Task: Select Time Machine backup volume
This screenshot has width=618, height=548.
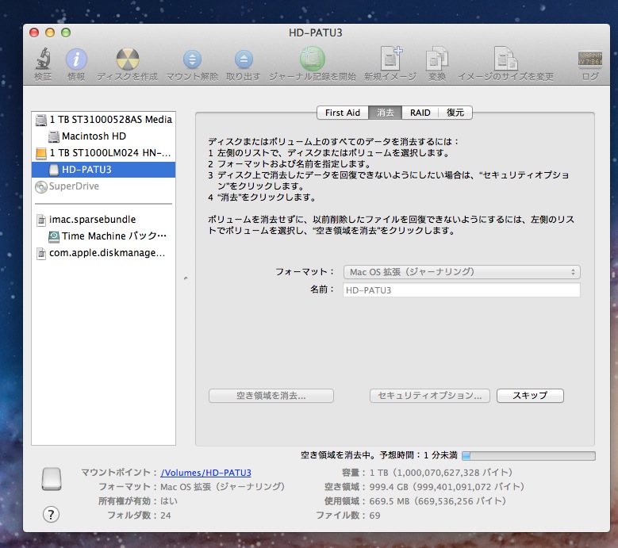Action: 104,236
